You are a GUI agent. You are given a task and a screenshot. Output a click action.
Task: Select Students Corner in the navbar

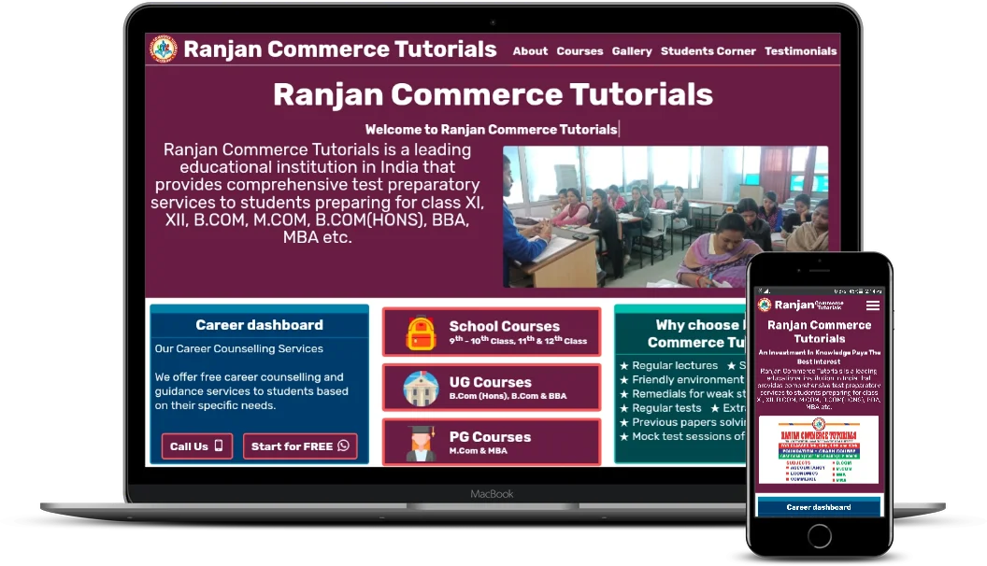(708, 51)
